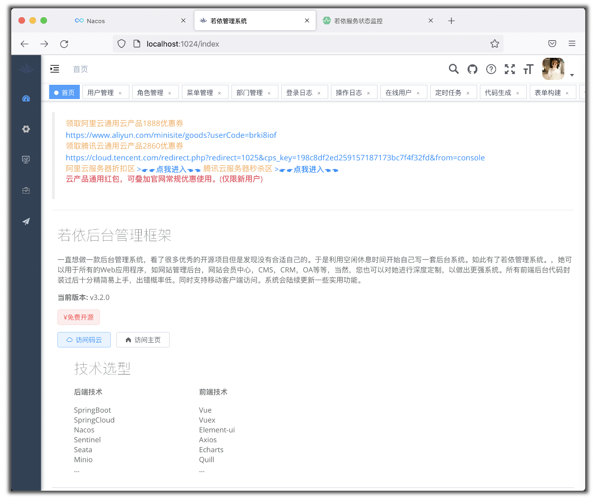Open the Pocket save icon in browser toolbar
Screen dimensions: 596x501
coord(552,44)
